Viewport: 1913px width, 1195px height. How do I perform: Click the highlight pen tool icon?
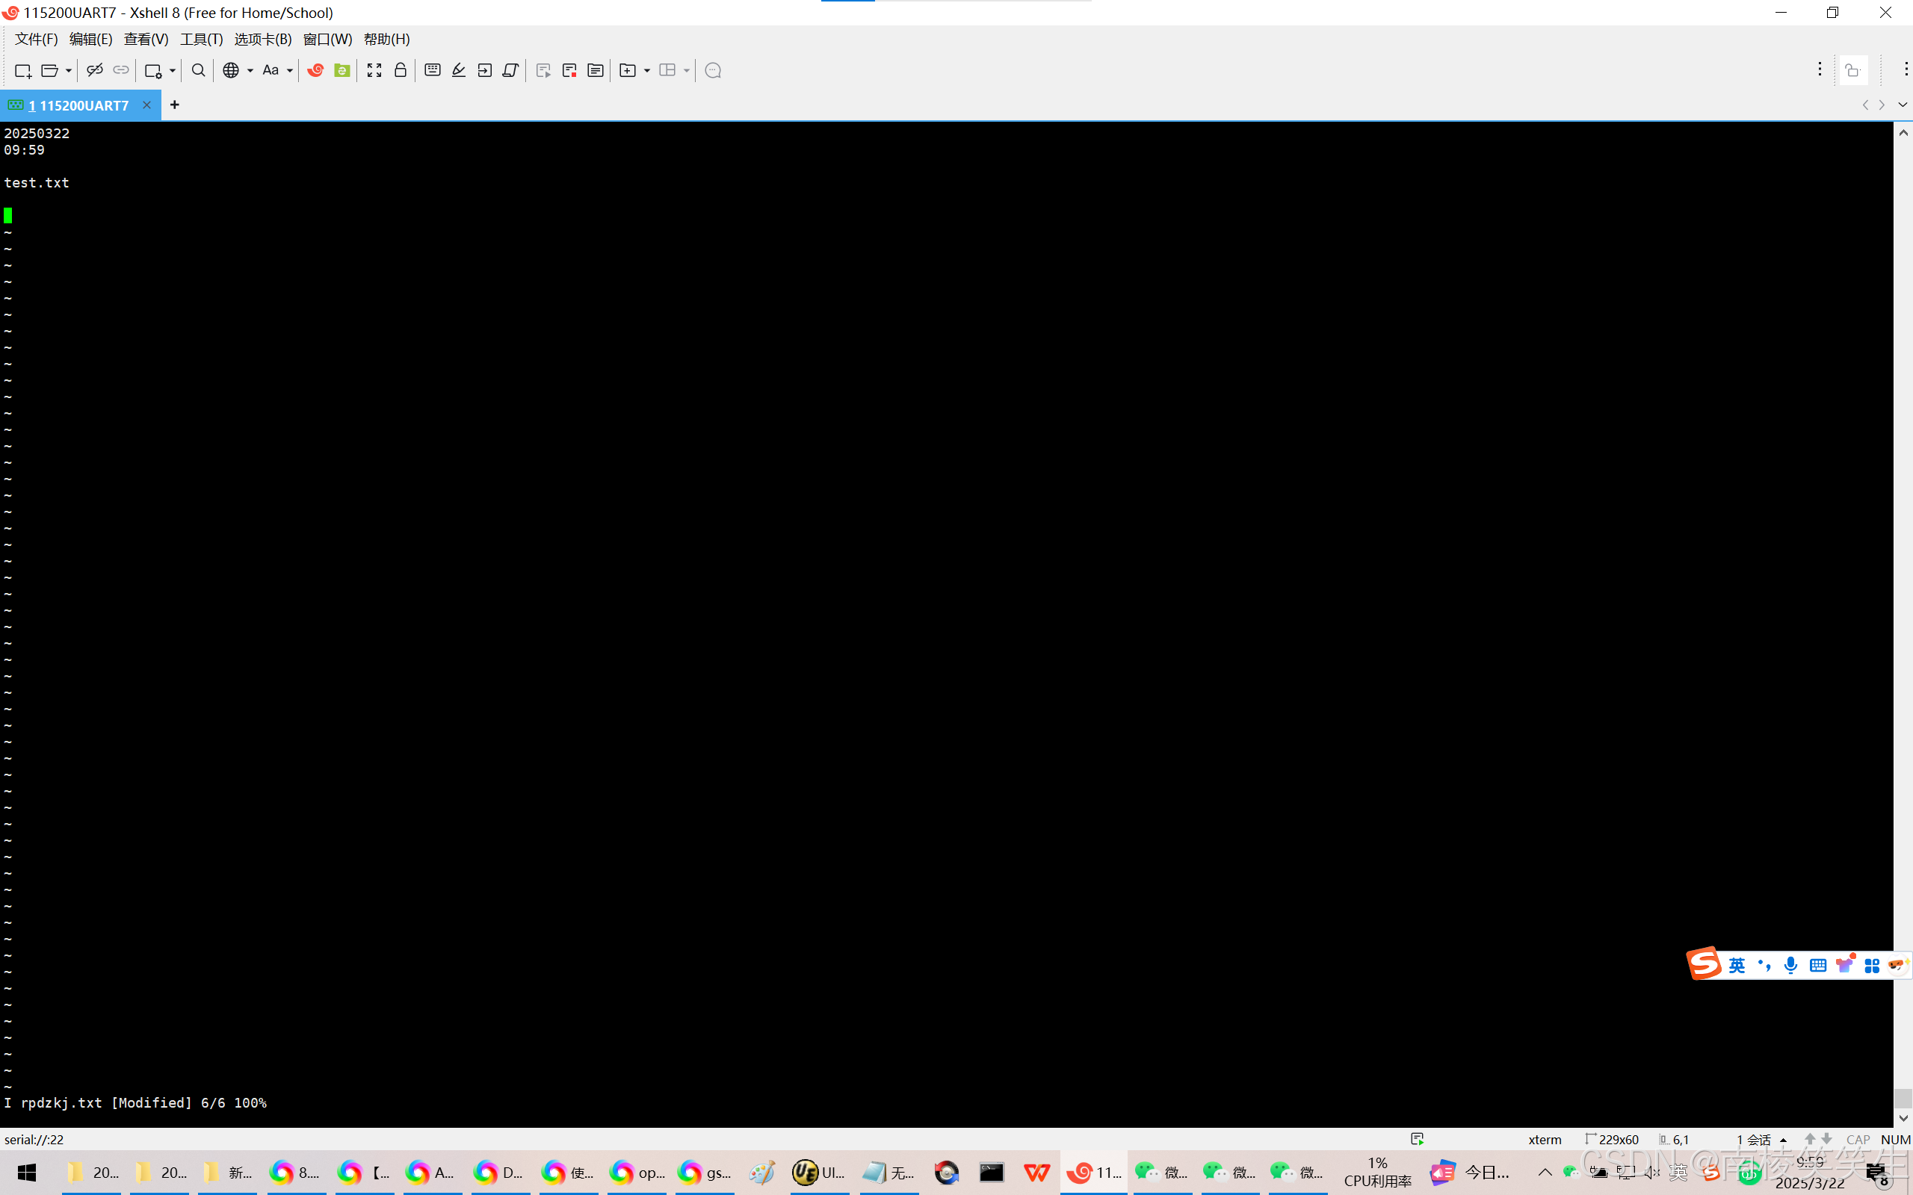click(x=459, y=70)
